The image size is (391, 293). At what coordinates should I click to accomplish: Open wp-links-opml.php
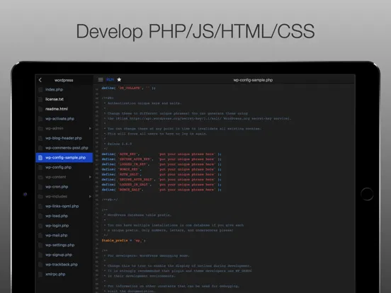pos(64,206)
